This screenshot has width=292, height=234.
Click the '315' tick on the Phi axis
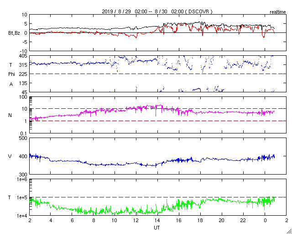[24, 65]
